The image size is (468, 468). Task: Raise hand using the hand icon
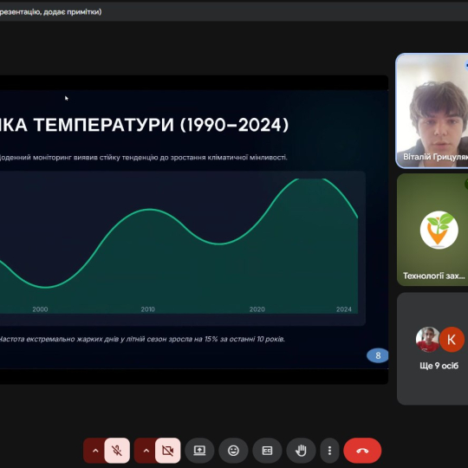(301, 451)
